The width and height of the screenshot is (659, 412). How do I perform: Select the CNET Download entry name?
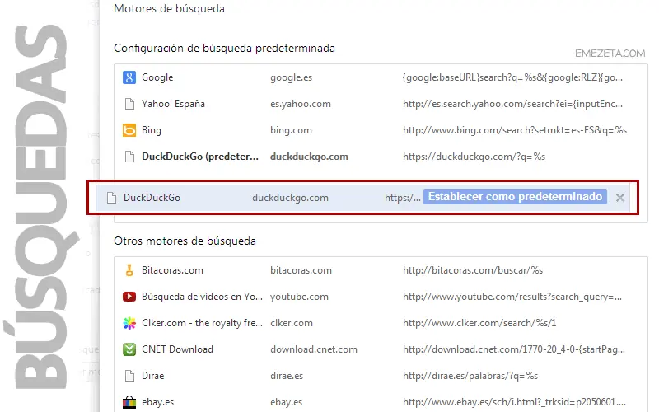(x=177, y=349)
